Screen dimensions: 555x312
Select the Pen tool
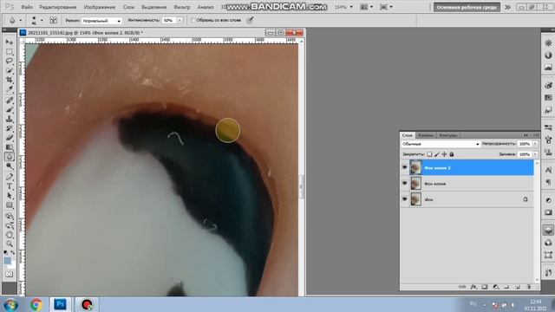coord(10,177)
